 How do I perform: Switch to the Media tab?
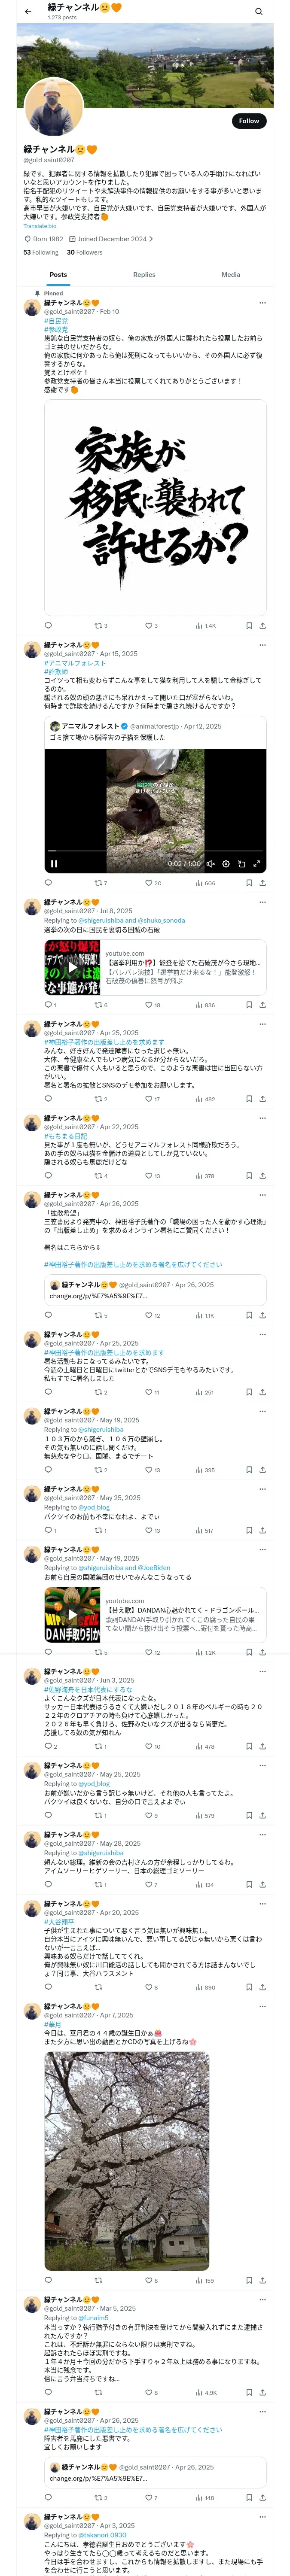(231, 274)
